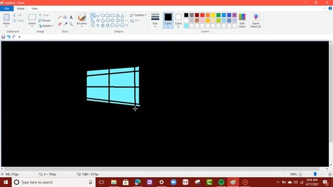This screenshot has width=333, height=187.
Task: Select the Magnifier tool
Action: tap(71, 24)
